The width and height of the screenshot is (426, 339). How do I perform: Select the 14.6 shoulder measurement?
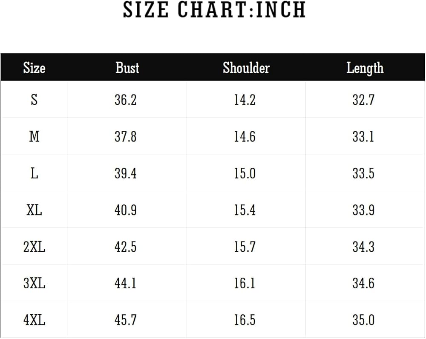coord(245,136)
